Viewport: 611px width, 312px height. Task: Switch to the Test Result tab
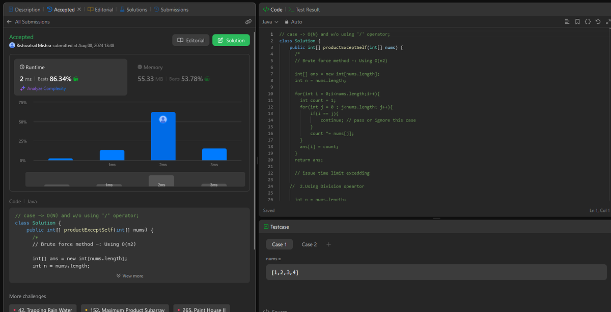304,10
